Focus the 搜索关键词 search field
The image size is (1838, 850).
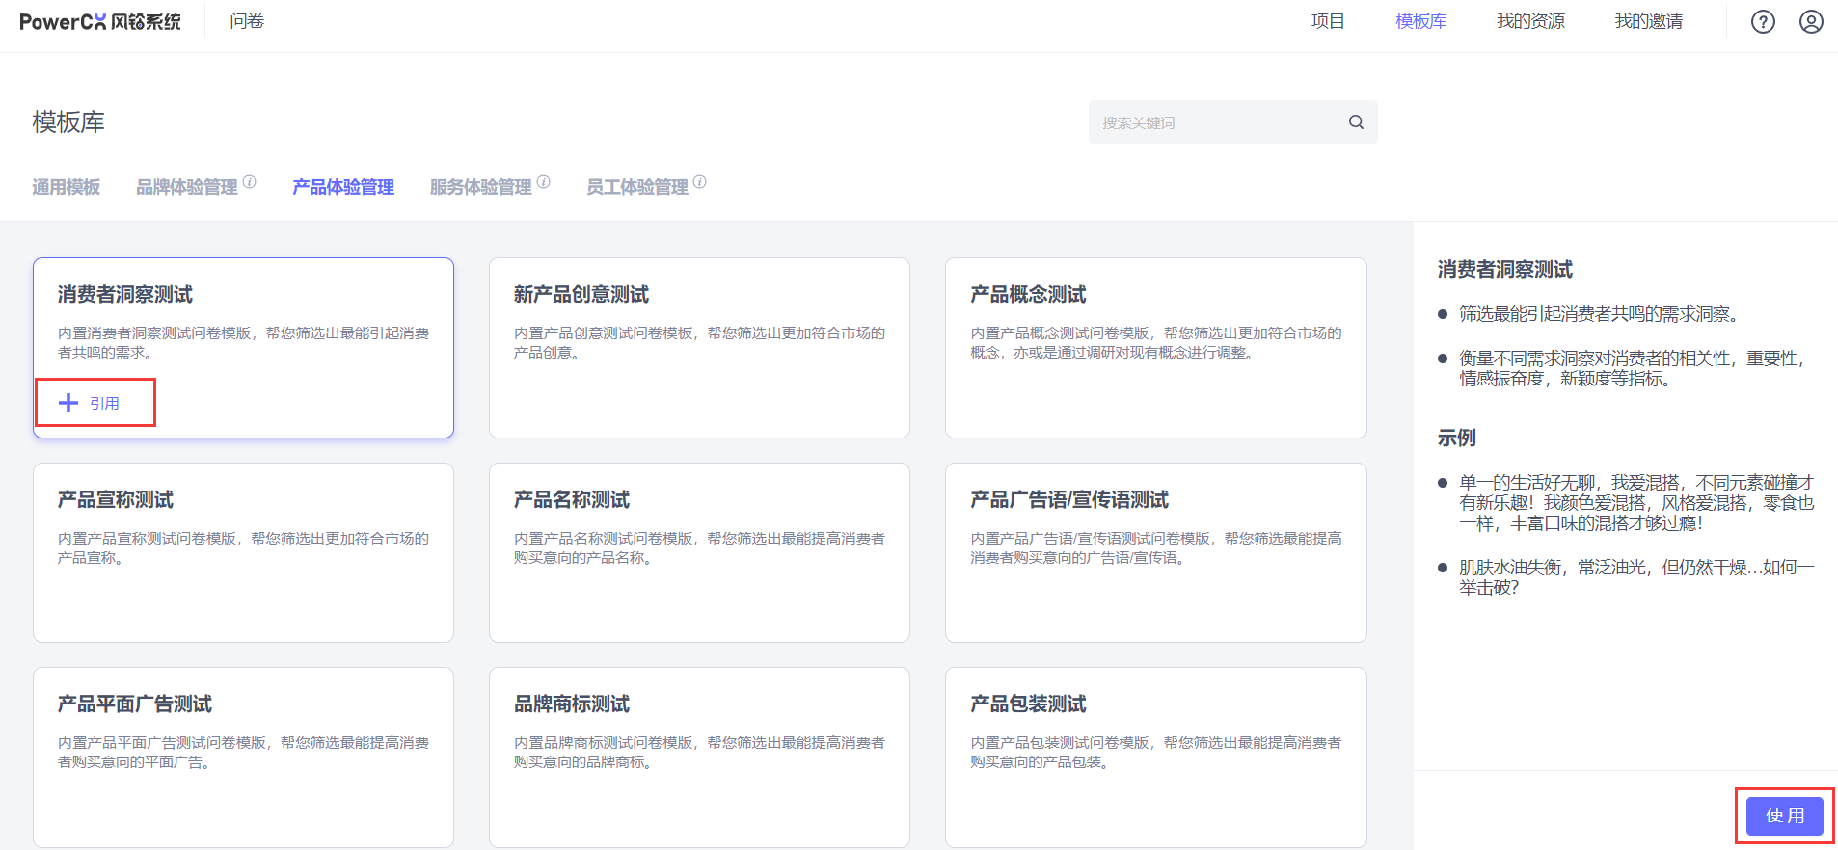1215,122
